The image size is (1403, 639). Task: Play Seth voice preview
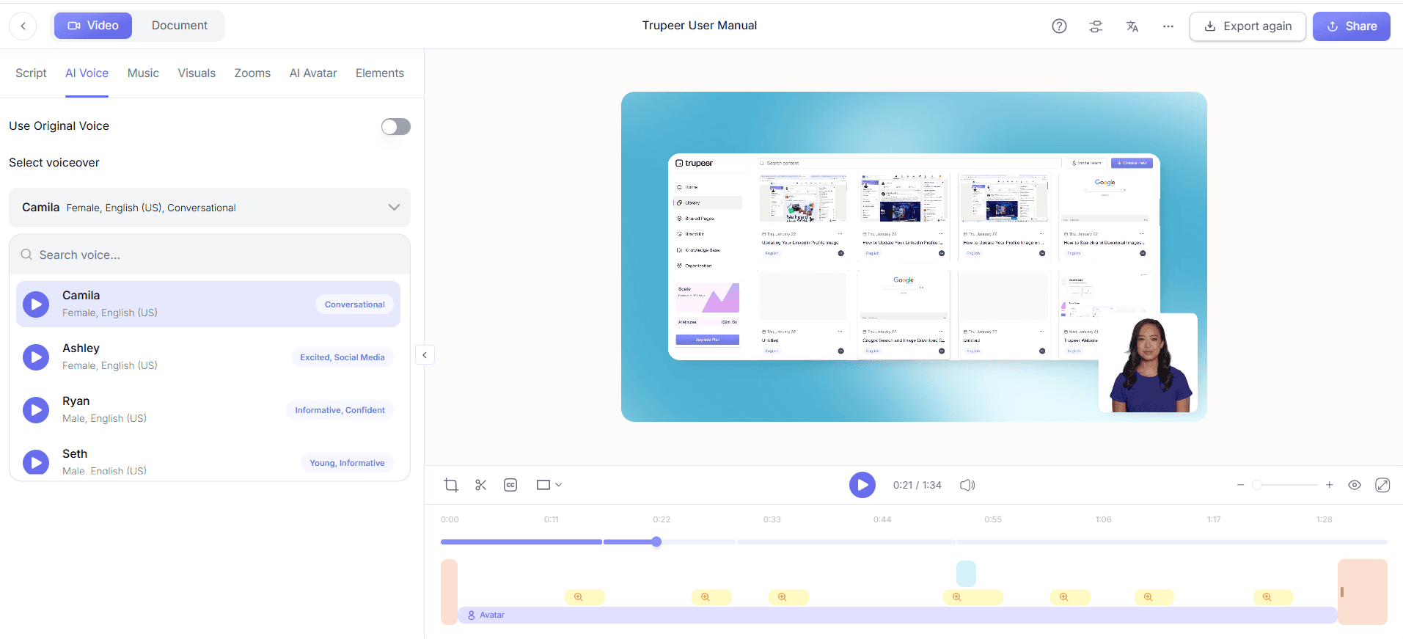click(x=36, y=462)
